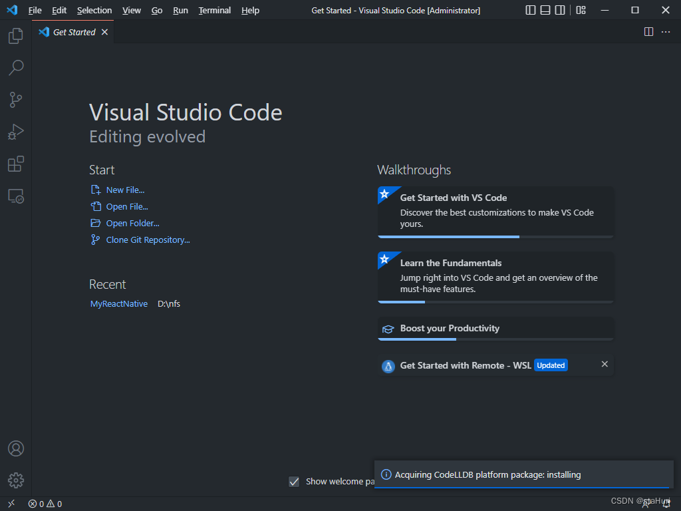Image resolution: width=681 pixels, height=511 pixels.
Task: Open the editor More Actions ellipsis
Action: point(665,32)
